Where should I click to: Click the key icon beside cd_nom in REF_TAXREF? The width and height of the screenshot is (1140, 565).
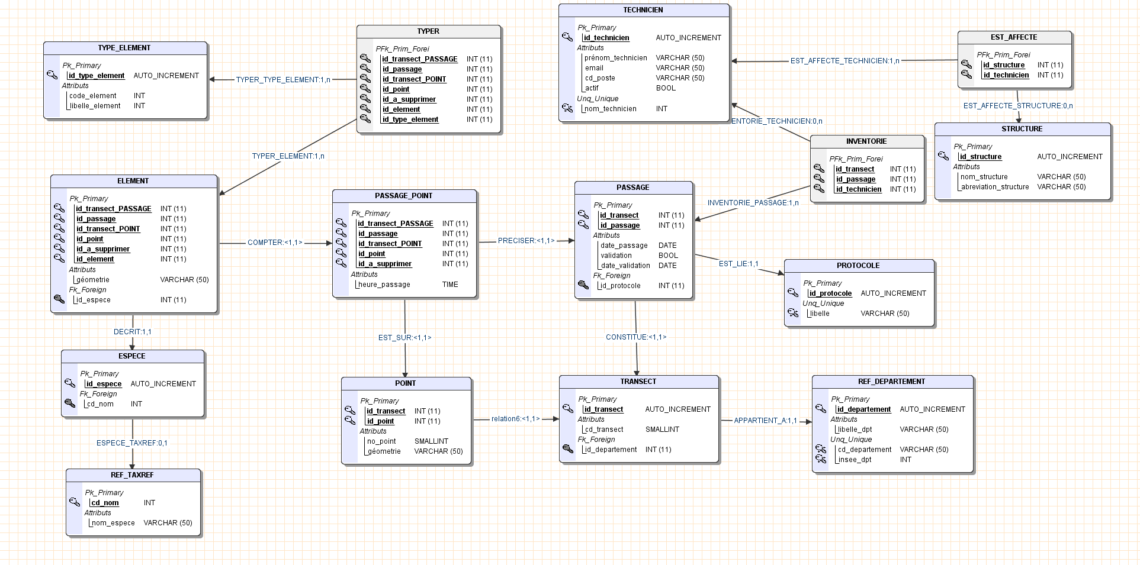75,502
